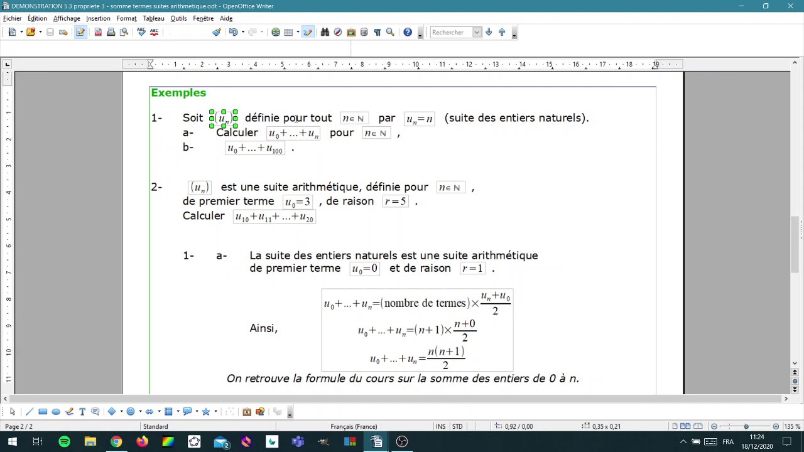The image size is (804, 452).
Task: Expand Symbol Shapes dropdown arrow
Action: tap(140, 412)
